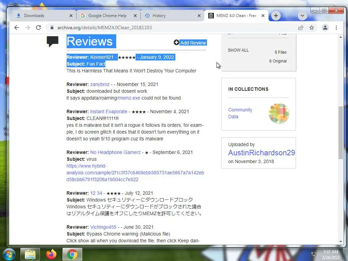
Task: Switch to the Google Chrome Help tab
Action: click(x=108, y=16)
